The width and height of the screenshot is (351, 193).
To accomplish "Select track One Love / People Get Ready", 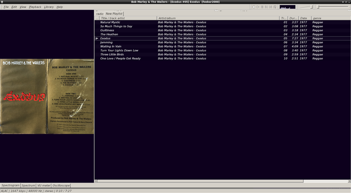I will [222, 58].
